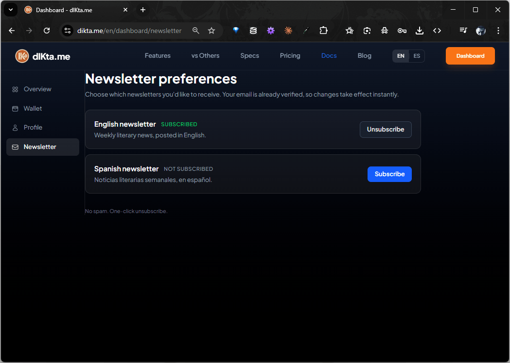Click the eyedropper extension icon
Image resolution: width=510 pixels, height=363 pixels.
coord(306,30)
